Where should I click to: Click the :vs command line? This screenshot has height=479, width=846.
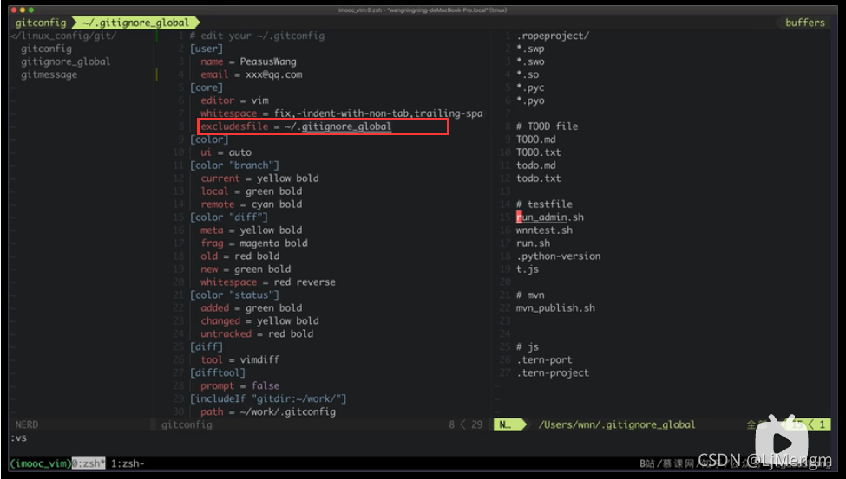(19, 437)
